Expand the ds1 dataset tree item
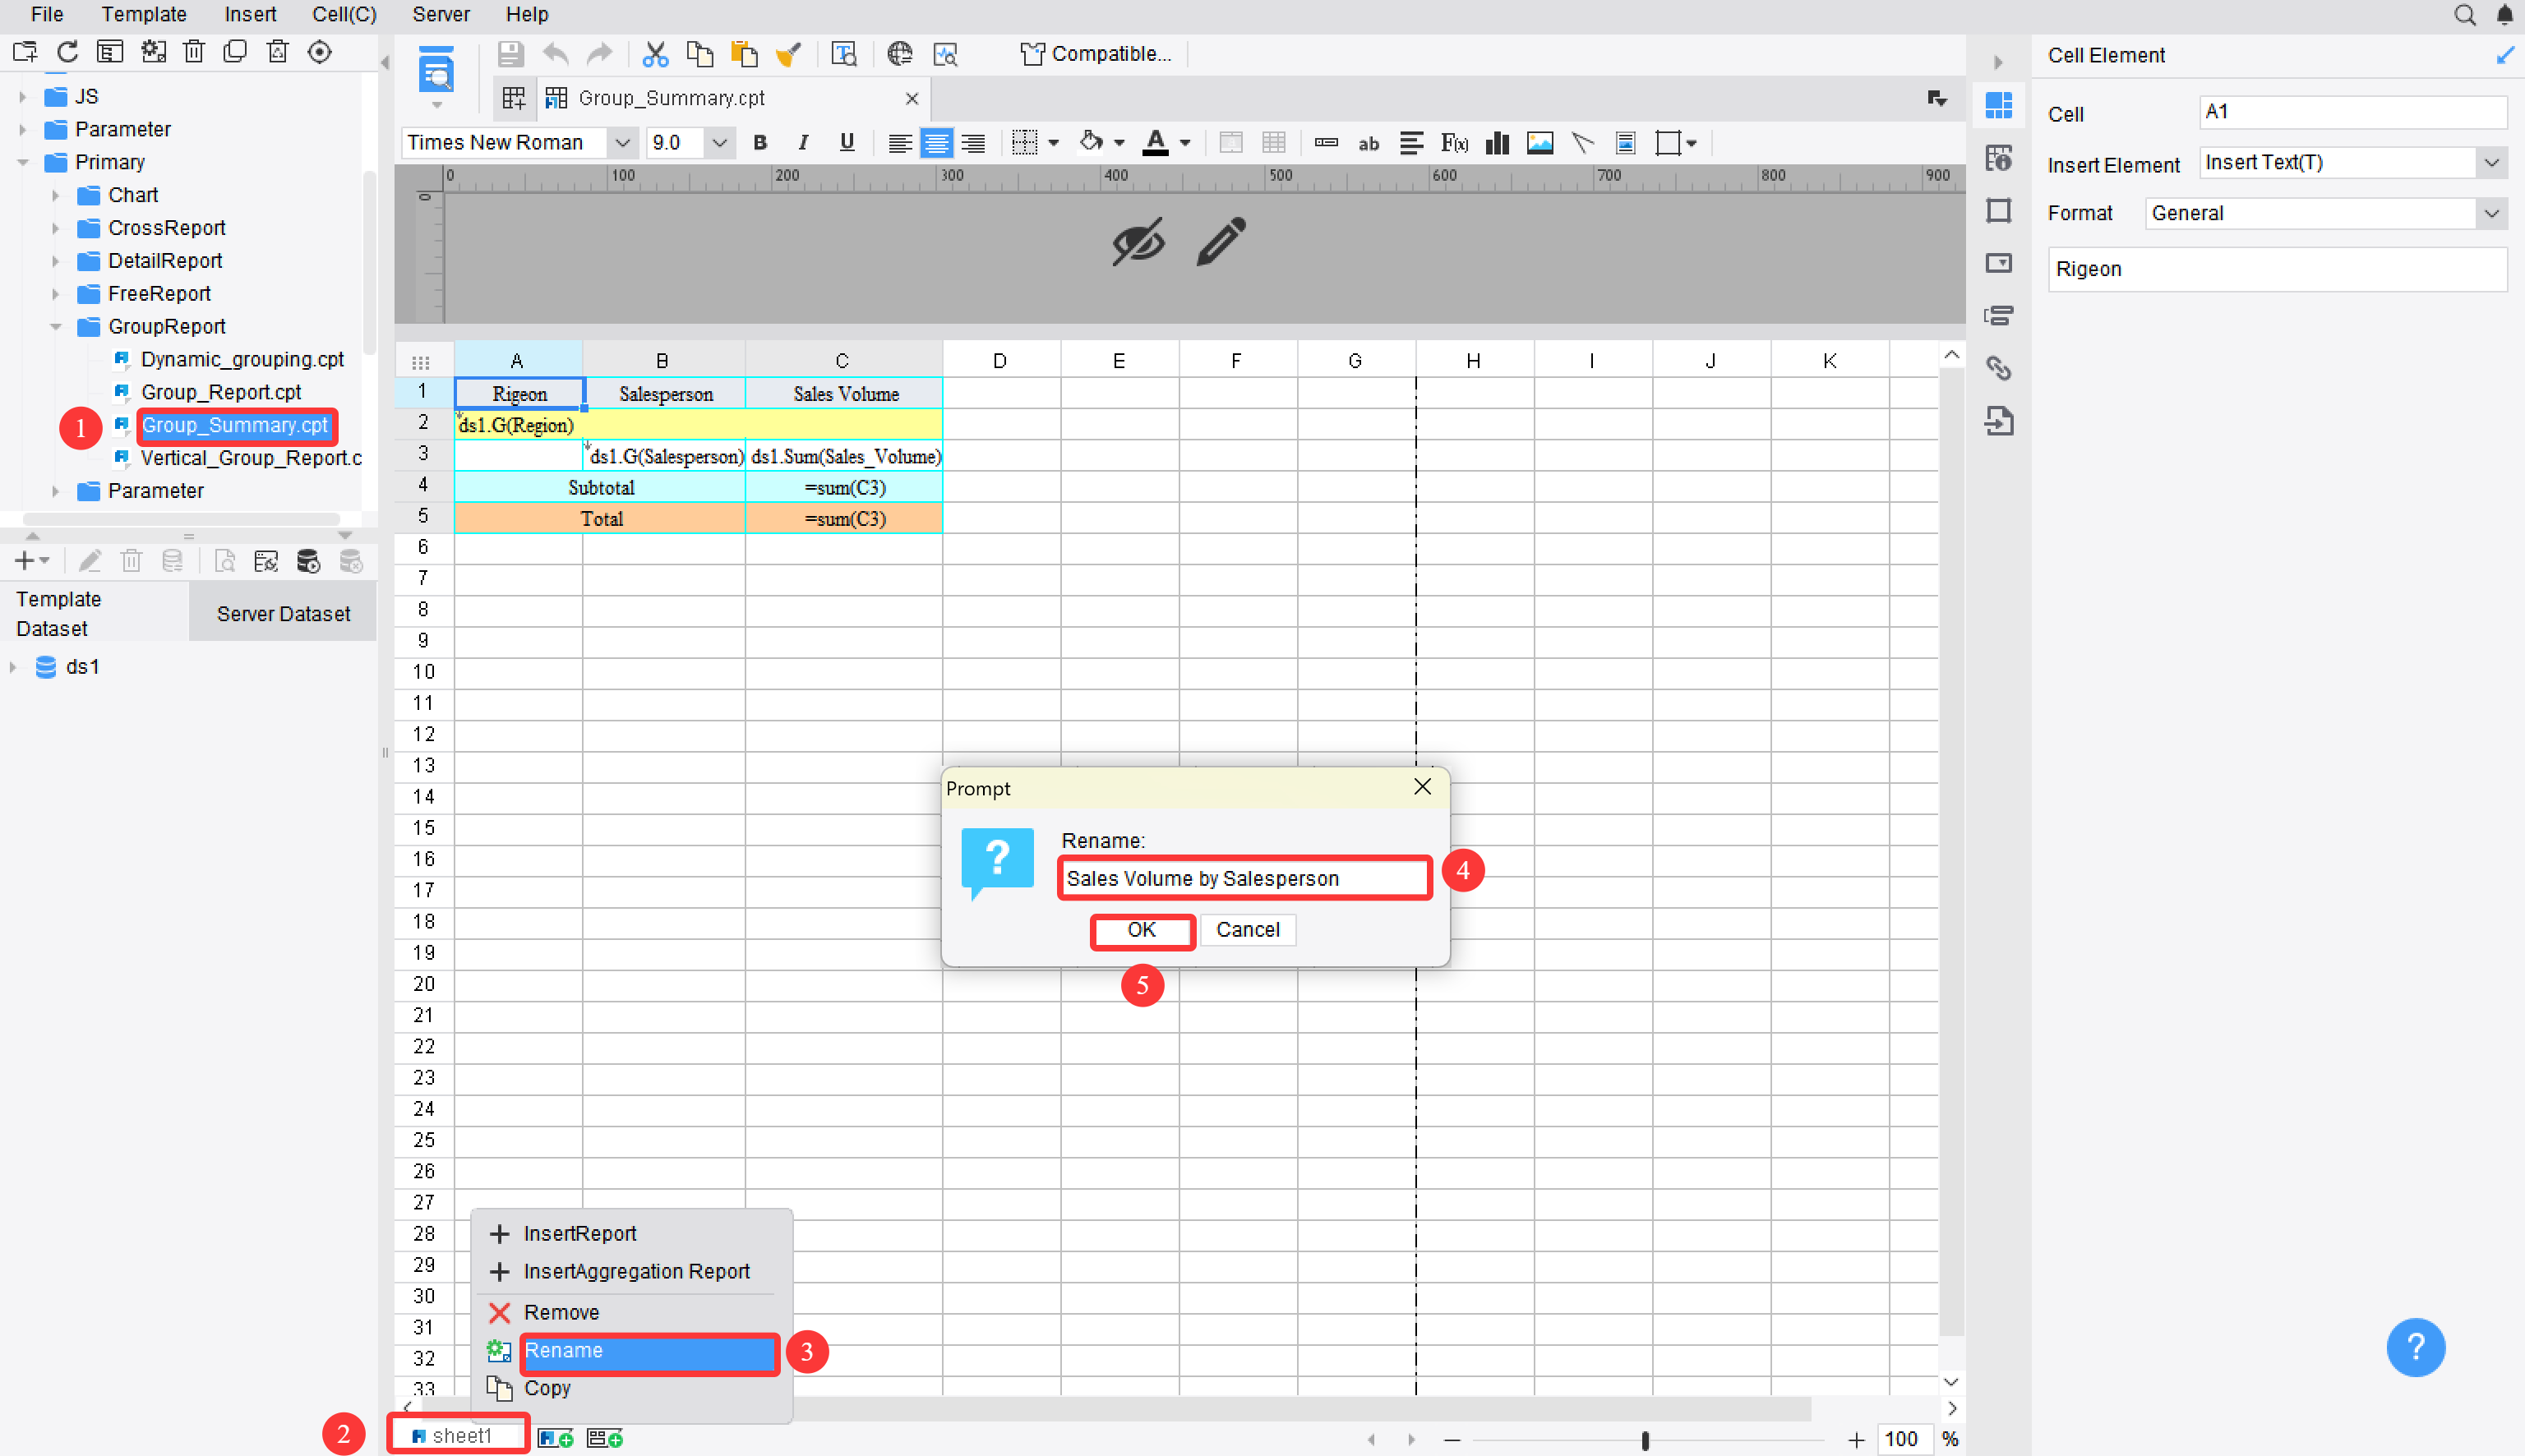This screenshot has width=2525, height=1456. point(14,667)
